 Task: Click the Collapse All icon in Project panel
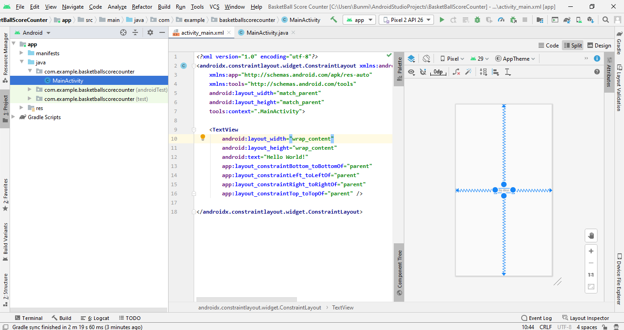click(x=135, y=32)
